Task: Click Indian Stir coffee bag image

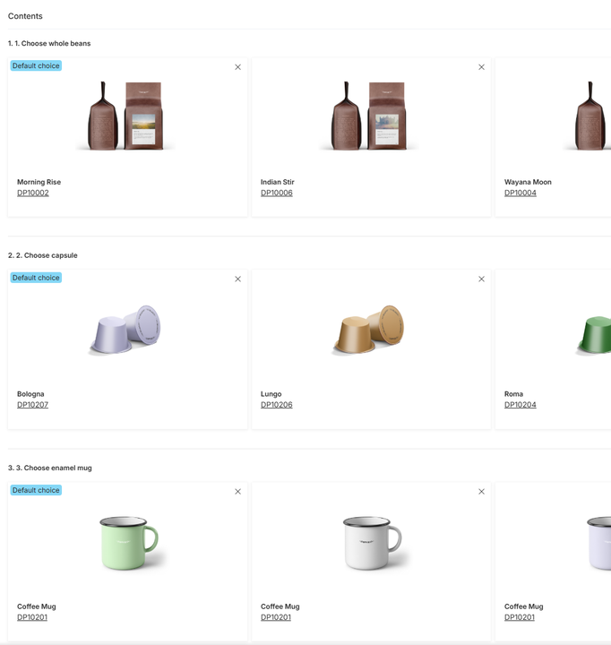Action: pos(369,116)
